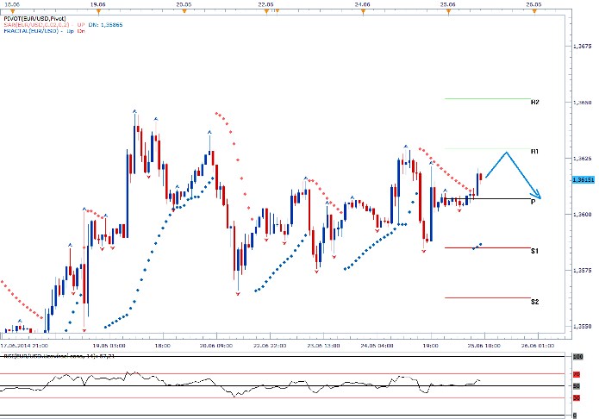Click the green R2 pivot line
The width and height of the screenshot is (599, 419).
(x=488, y=98)
